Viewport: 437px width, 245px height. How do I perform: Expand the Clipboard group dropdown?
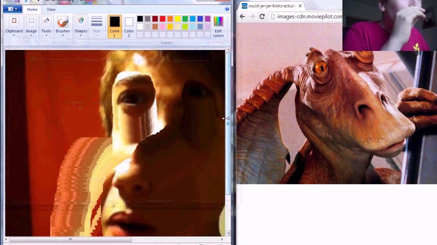(14, 35)
